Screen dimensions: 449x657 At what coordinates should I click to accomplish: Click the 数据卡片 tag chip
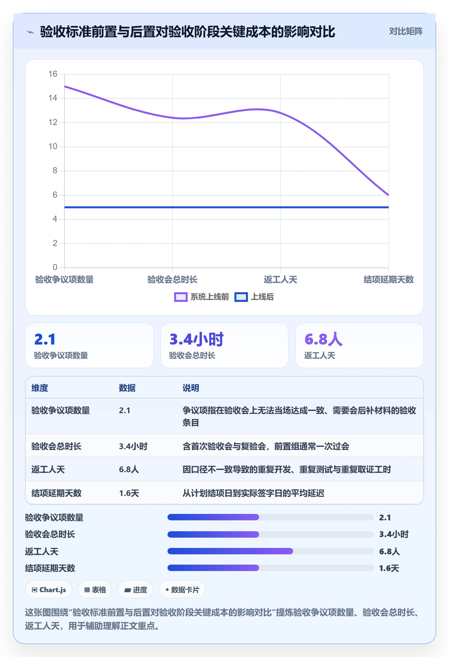(x=182, y=590)
